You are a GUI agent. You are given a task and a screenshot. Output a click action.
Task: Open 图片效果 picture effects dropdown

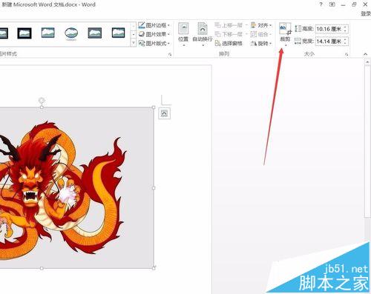click(x=154, y=34)
